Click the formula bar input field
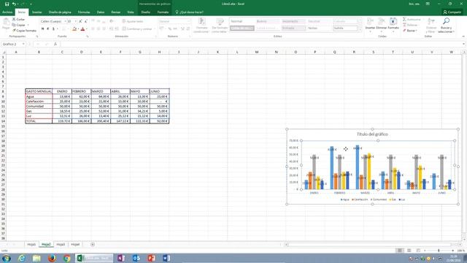Image resolution: width=467 pixels, height=263 pixels. click(261, 44)
